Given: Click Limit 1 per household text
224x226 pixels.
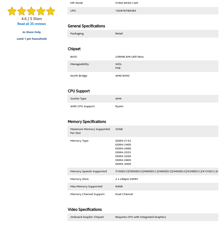Looking at the screenshot, I should (x=31, y=39).
